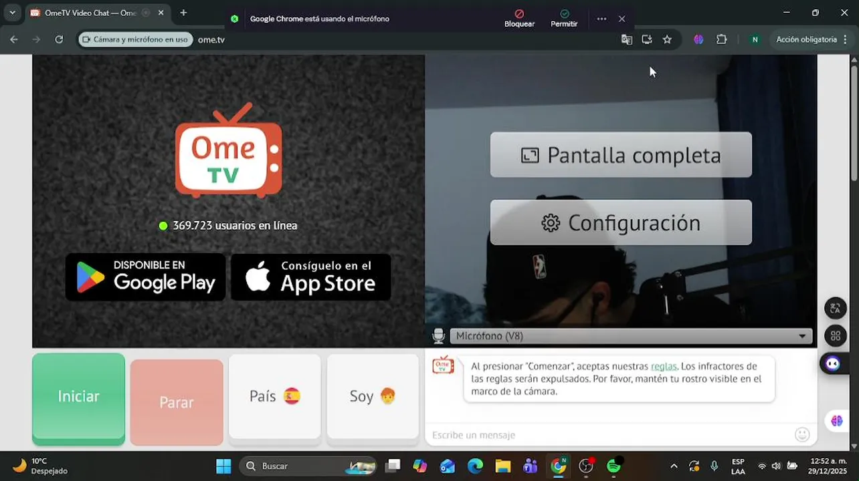859x481 pixels.
Task: Click the small brain icon near chat
Action: tap(836, 420)
